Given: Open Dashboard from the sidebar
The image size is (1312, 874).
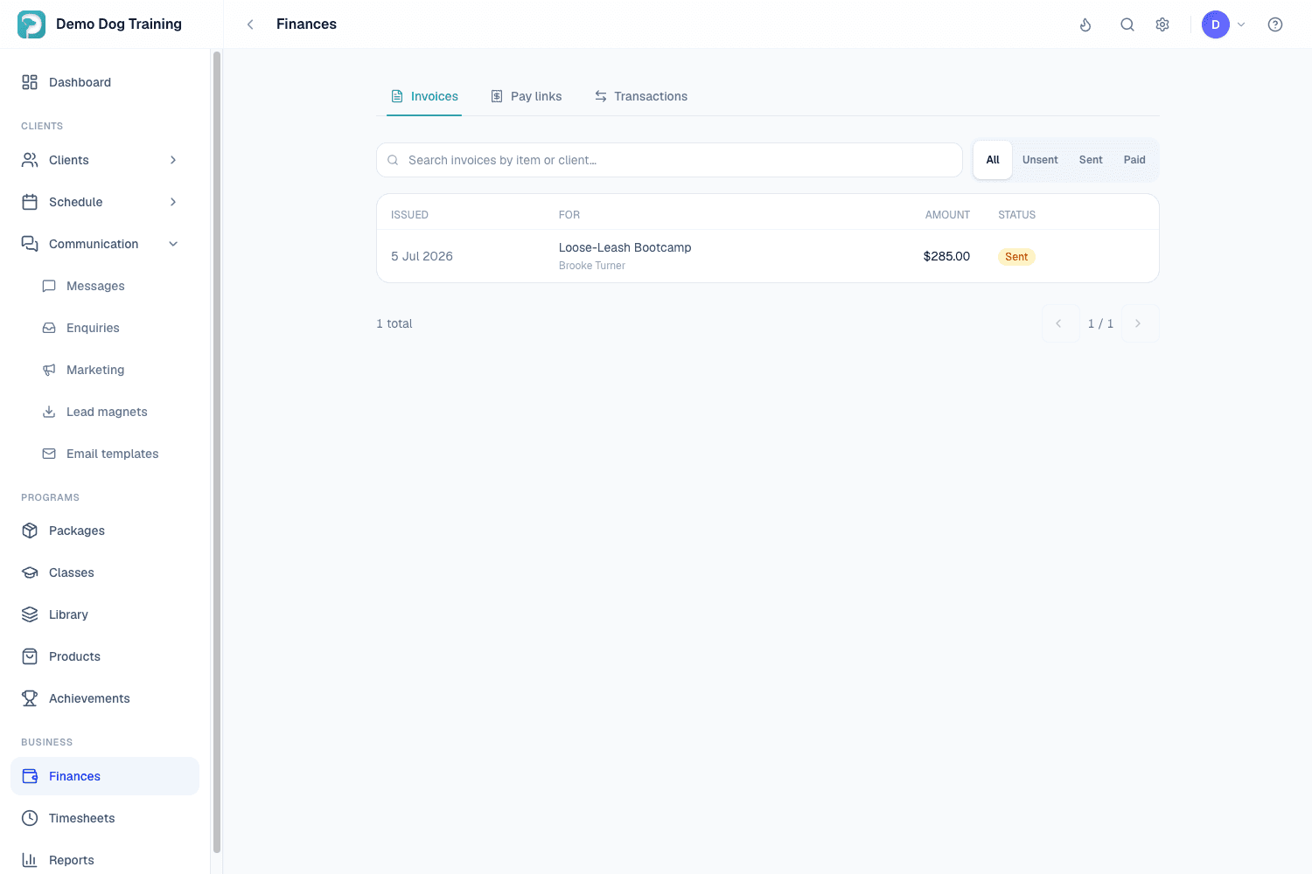Looking at the screenshot, I should point(105,82).
